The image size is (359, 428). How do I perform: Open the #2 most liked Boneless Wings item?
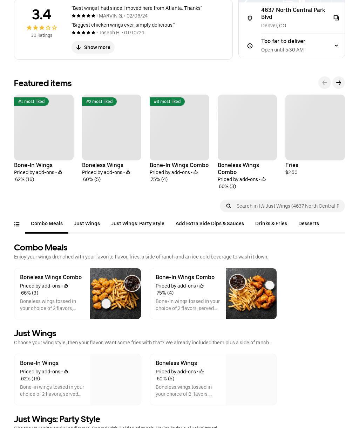(111, 128)
